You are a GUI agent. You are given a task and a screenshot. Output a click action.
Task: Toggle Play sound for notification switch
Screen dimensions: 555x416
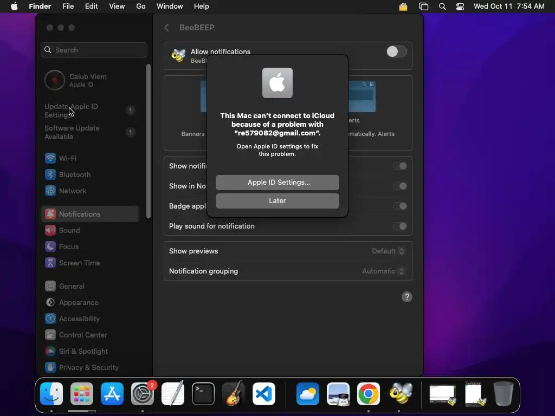click(400, 226)
